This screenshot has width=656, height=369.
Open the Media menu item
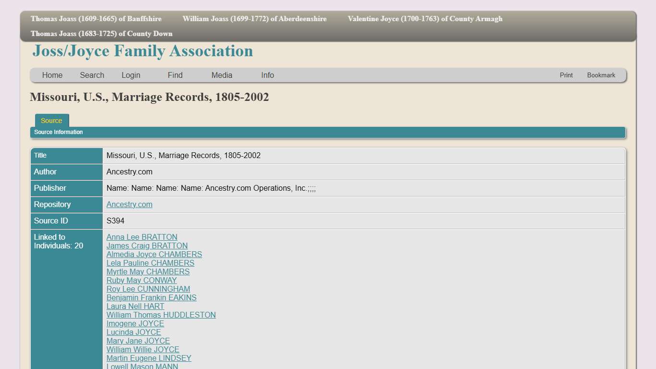(221, 75)
